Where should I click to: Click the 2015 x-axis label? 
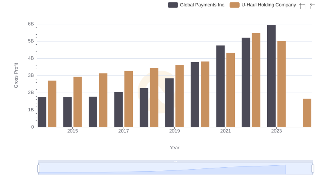click(x=72, y=131)
